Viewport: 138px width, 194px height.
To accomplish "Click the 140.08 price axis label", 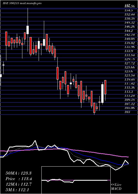I will 129,39.
